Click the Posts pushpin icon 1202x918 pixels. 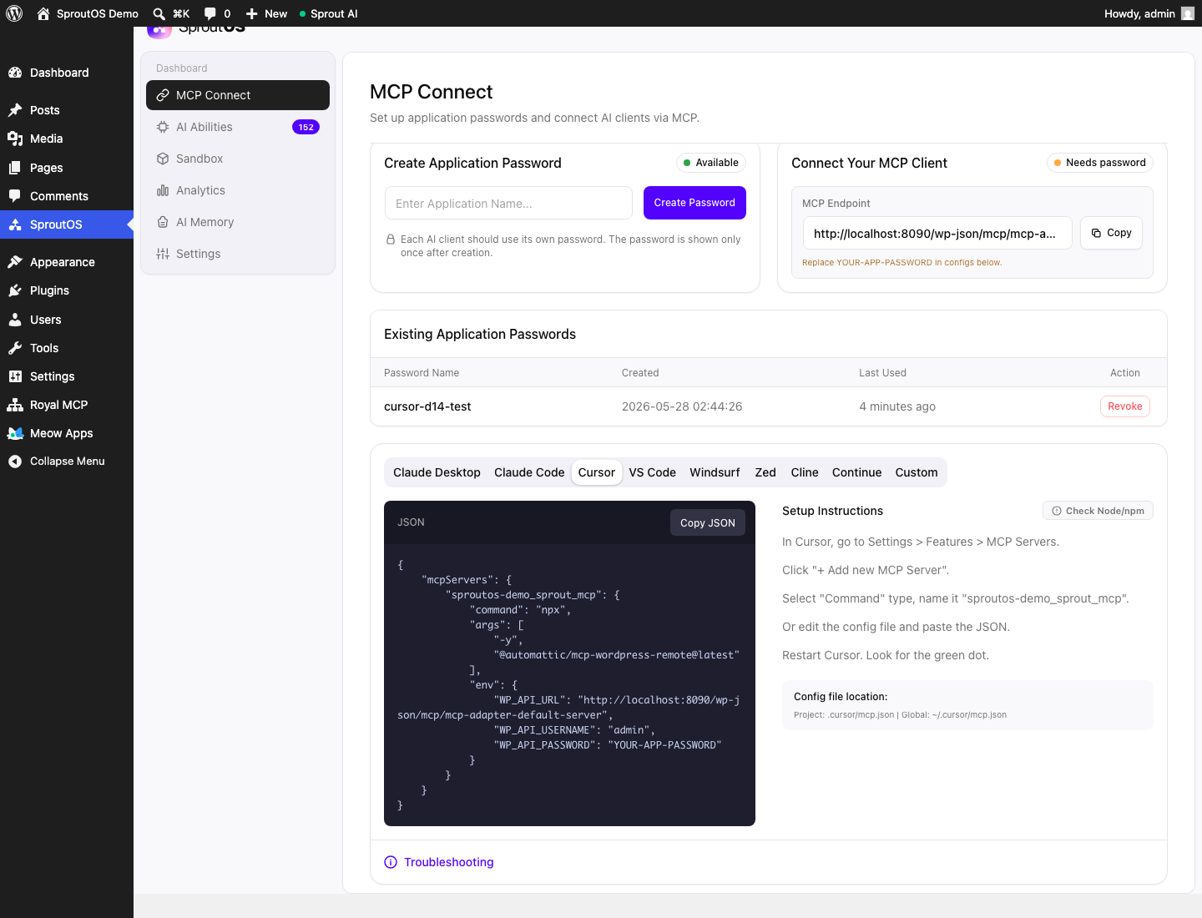pos(15,110)
